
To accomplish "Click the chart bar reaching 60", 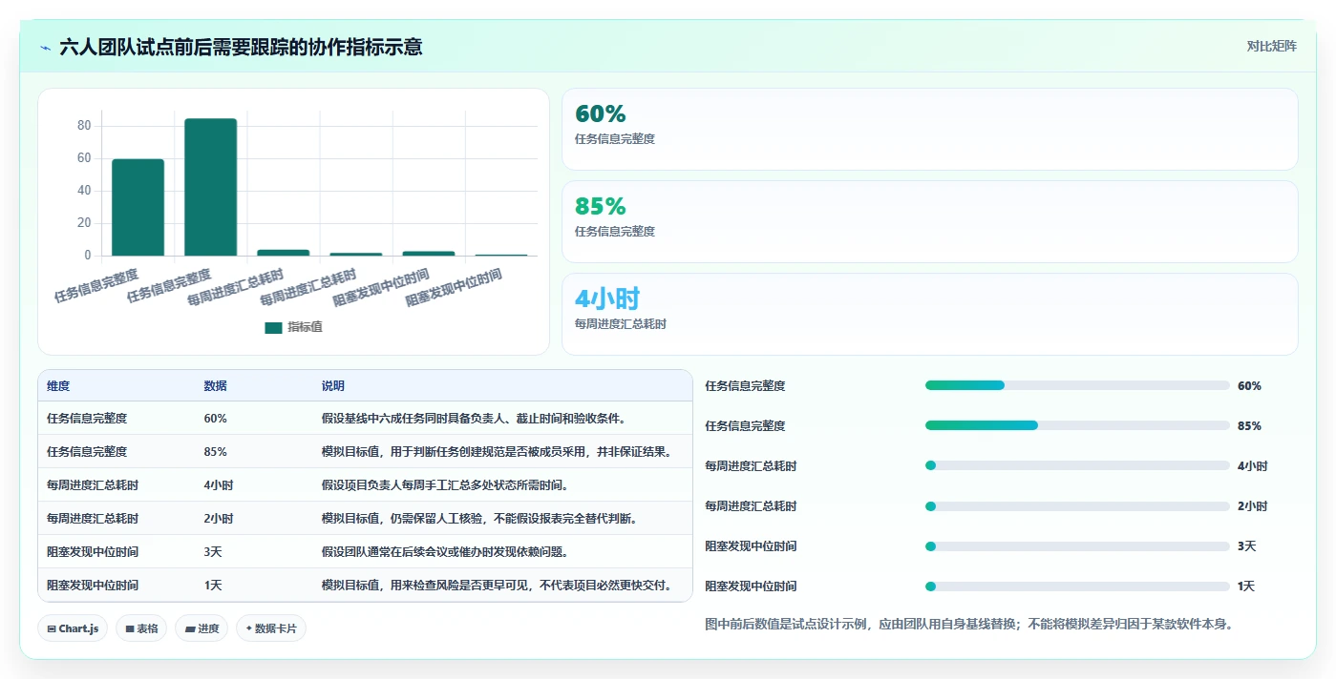I will coord(138,207).
